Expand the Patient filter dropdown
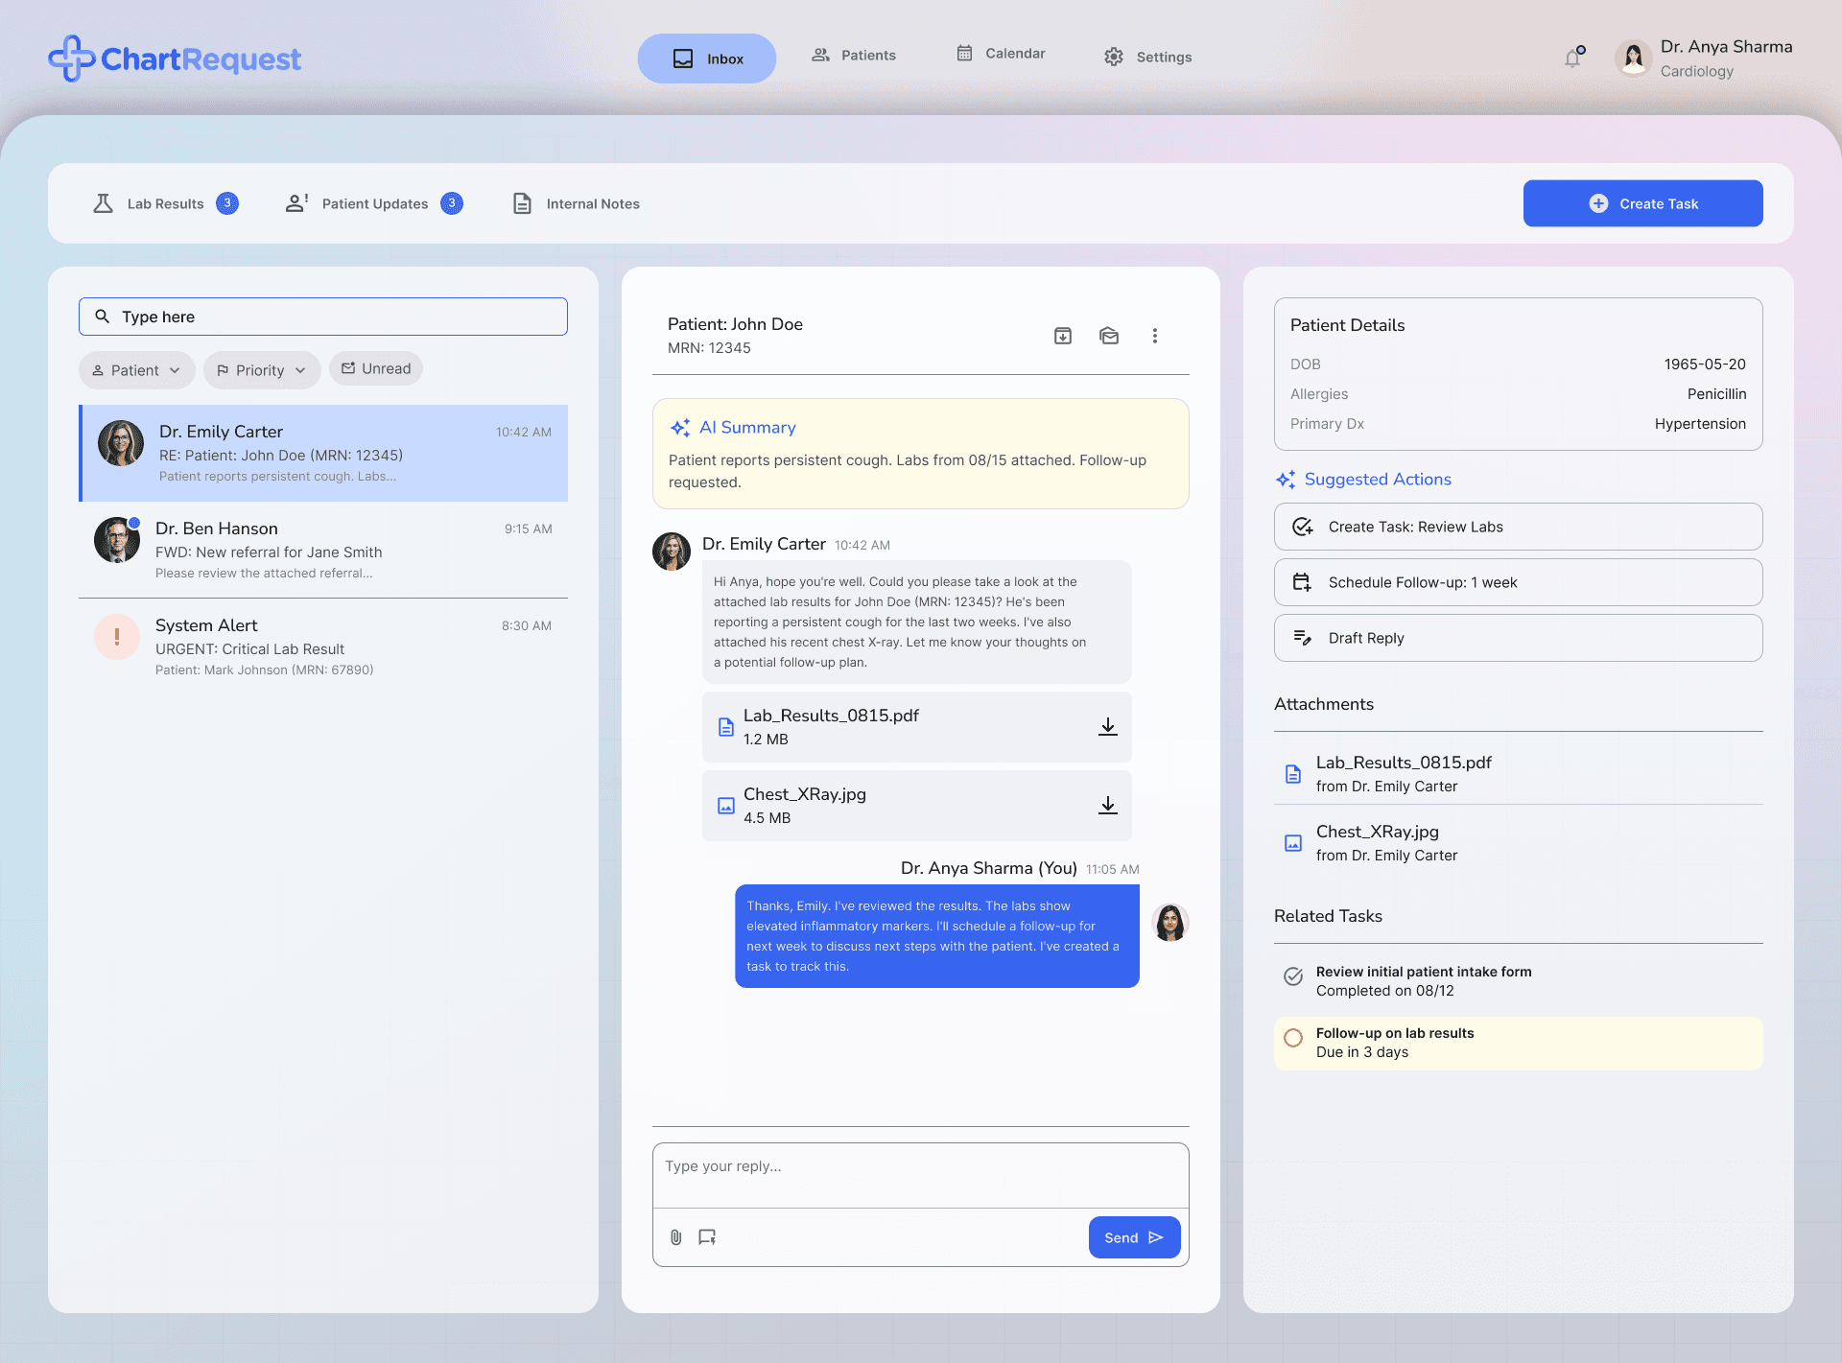The image size is (1842, 1363). [x=136, y=370]
